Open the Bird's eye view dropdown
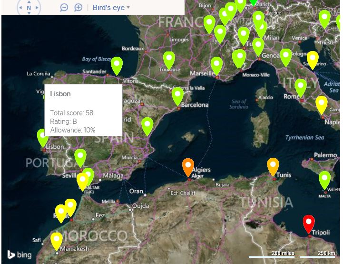Viewport: 343px width, 264px height. coord(111,8)
